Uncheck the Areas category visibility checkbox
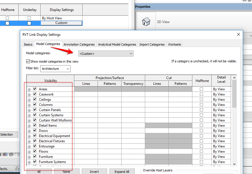 (34, 89)
